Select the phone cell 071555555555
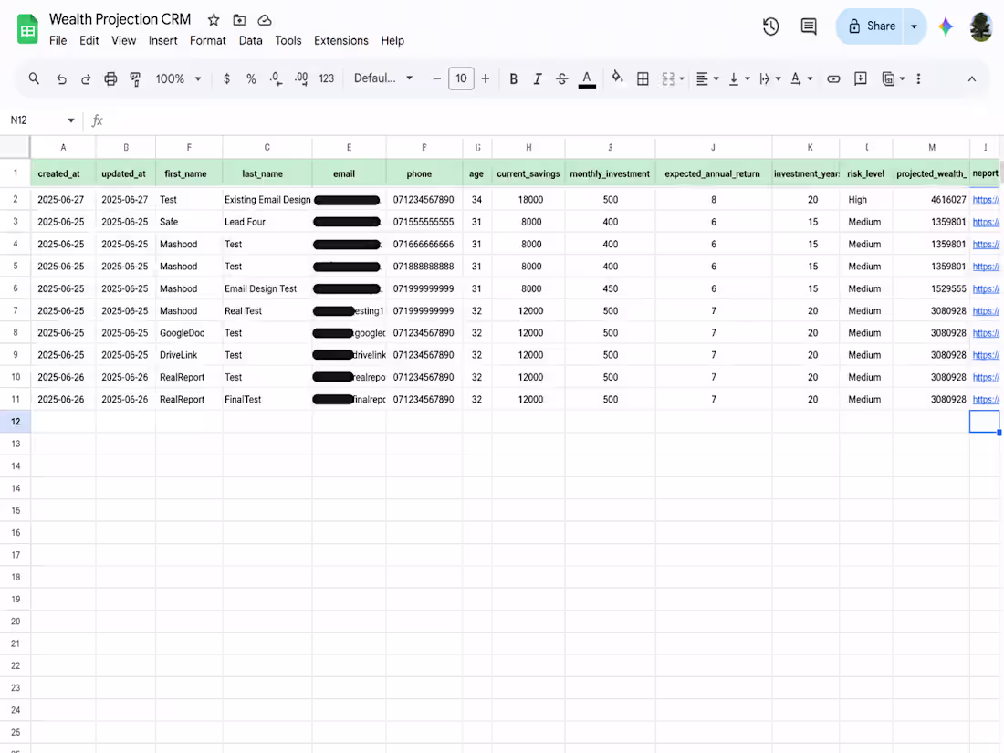Image resolution: width=1004 pixels, height=753 pixels. coord(424,222)
